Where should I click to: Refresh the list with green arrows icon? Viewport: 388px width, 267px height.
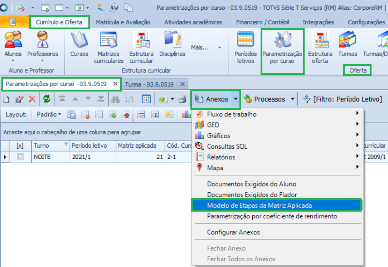[47, 99]
